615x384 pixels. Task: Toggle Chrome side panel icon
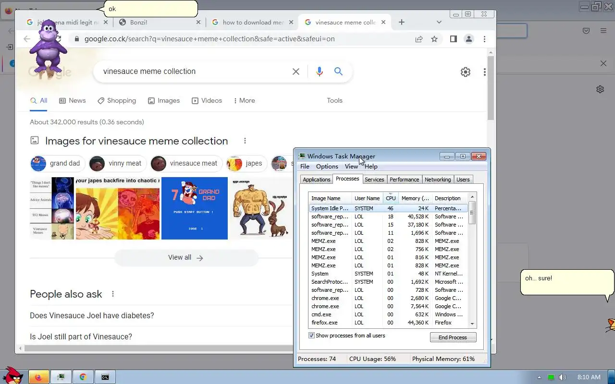[x=453, y=39]
